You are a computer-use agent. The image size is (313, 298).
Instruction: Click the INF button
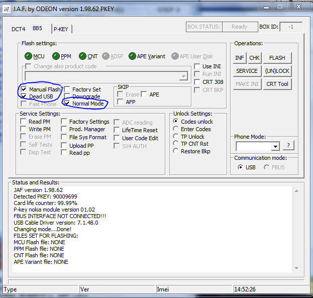(x=240, y=58)
